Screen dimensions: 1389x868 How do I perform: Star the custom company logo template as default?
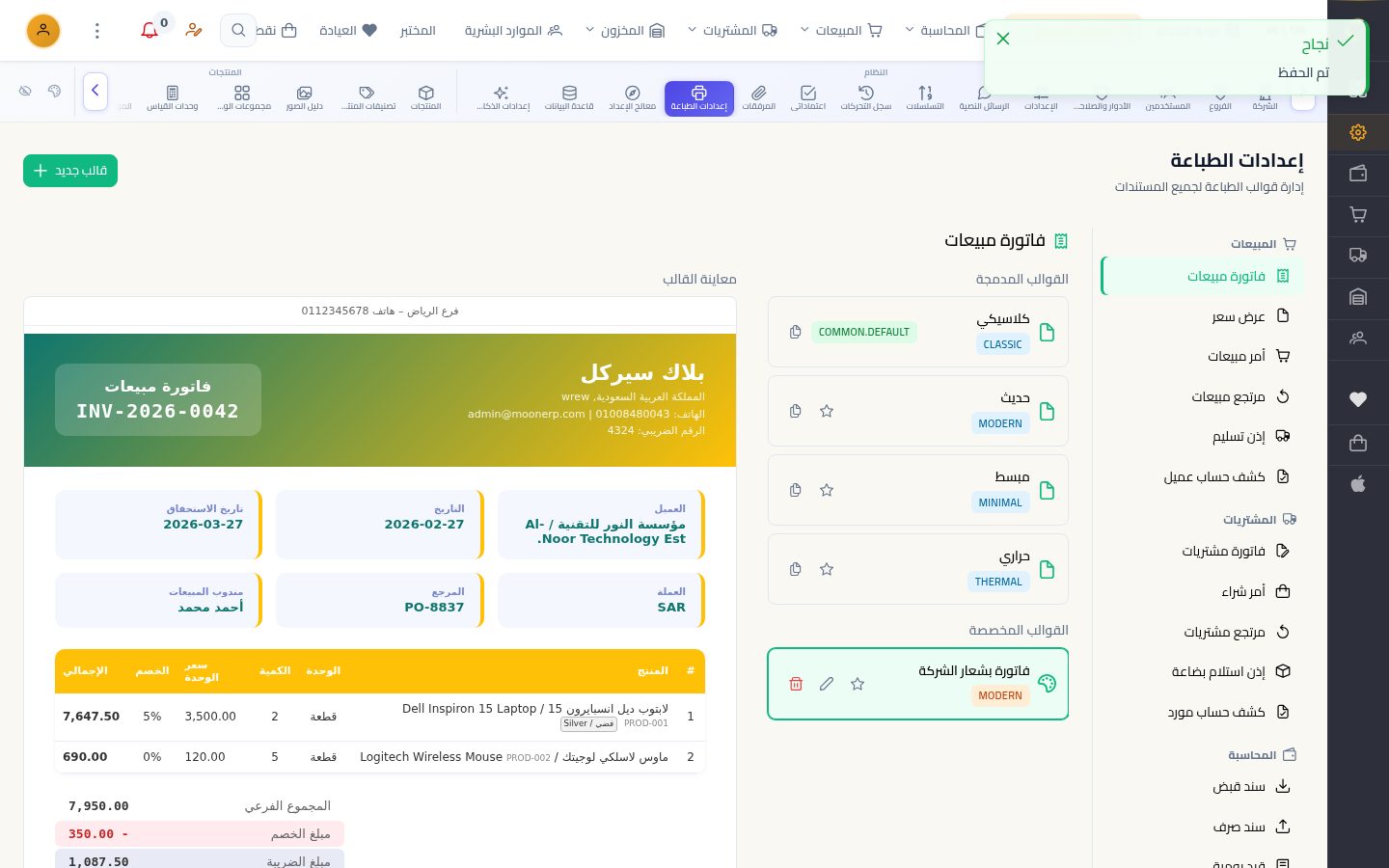[x=858, y=684]
